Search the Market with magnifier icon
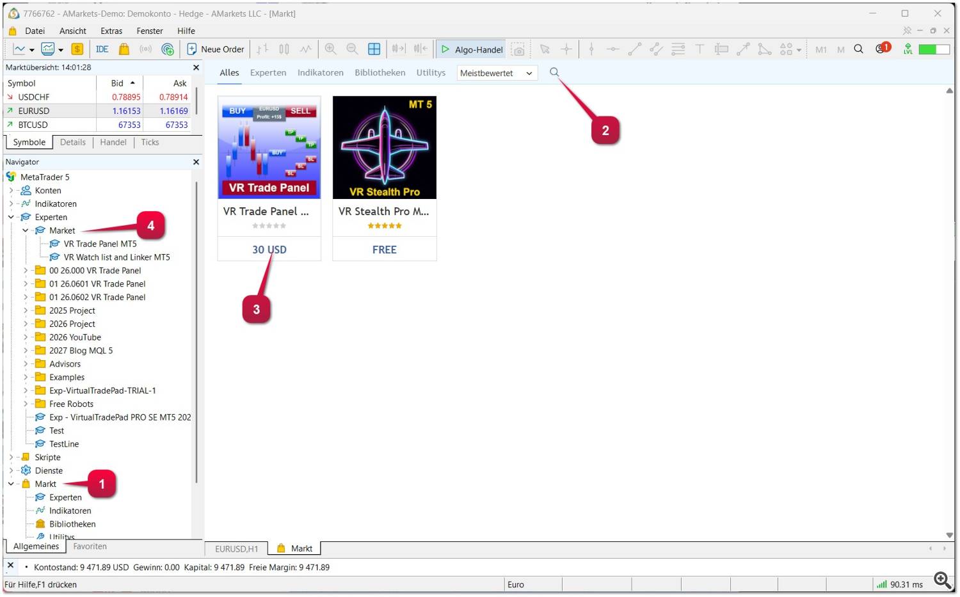Screen dimensions: 960x597 coord(554,72)
